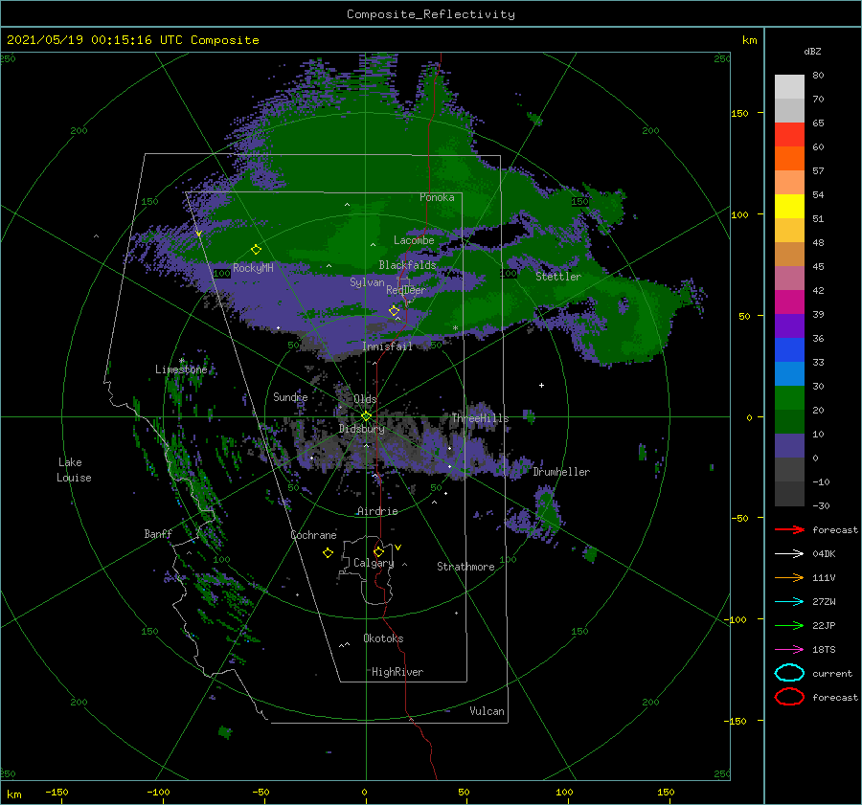
Task: Click the current label in legend
Action: 832,673
